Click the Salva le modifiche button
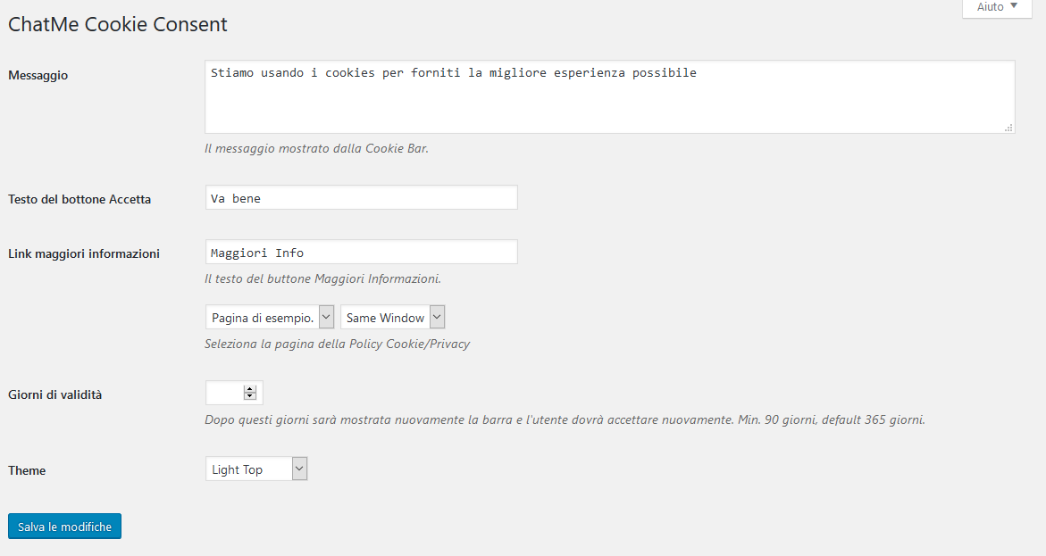 [64, 526]
